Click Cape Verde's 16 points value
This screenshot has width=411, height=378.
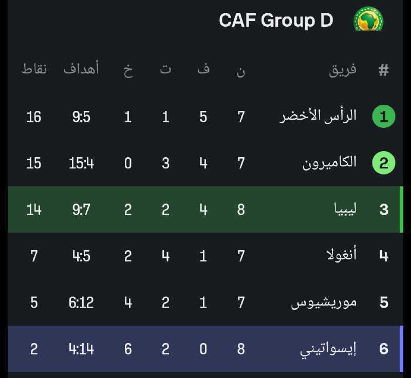pos(34,117)
